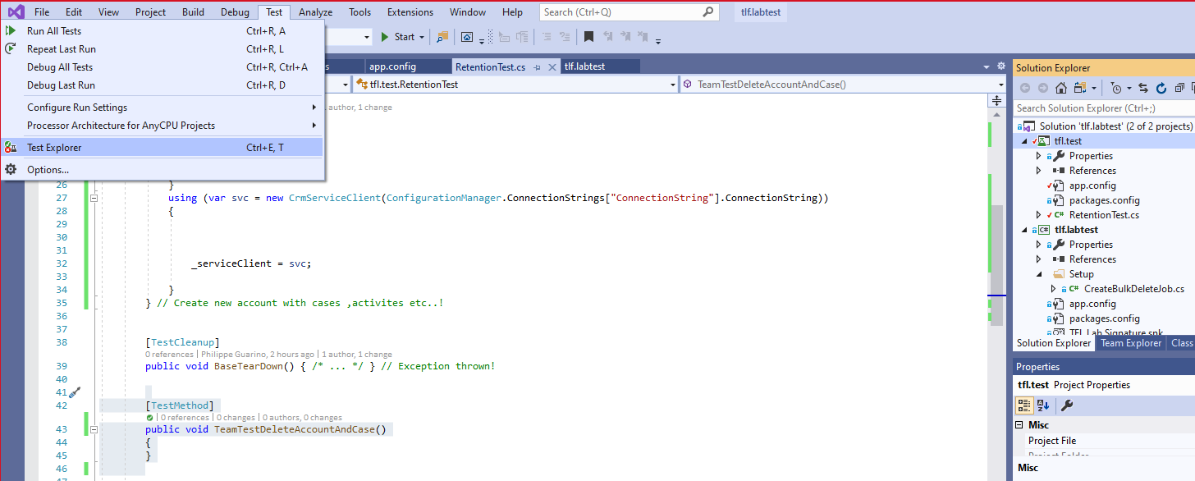Screen dimensions: 1195x481
Task: Click the Categorized icon in Properties panel
Action: [x=1024, y=405]
